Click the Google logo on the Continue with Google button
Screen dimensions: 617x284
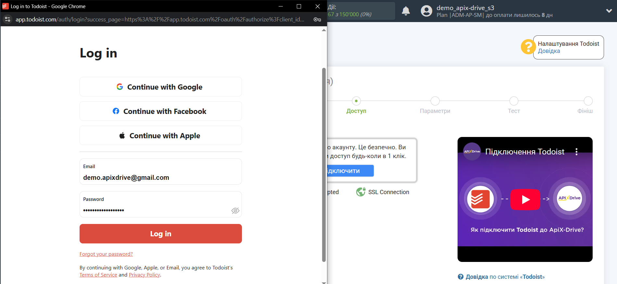(x=120, y=87)
